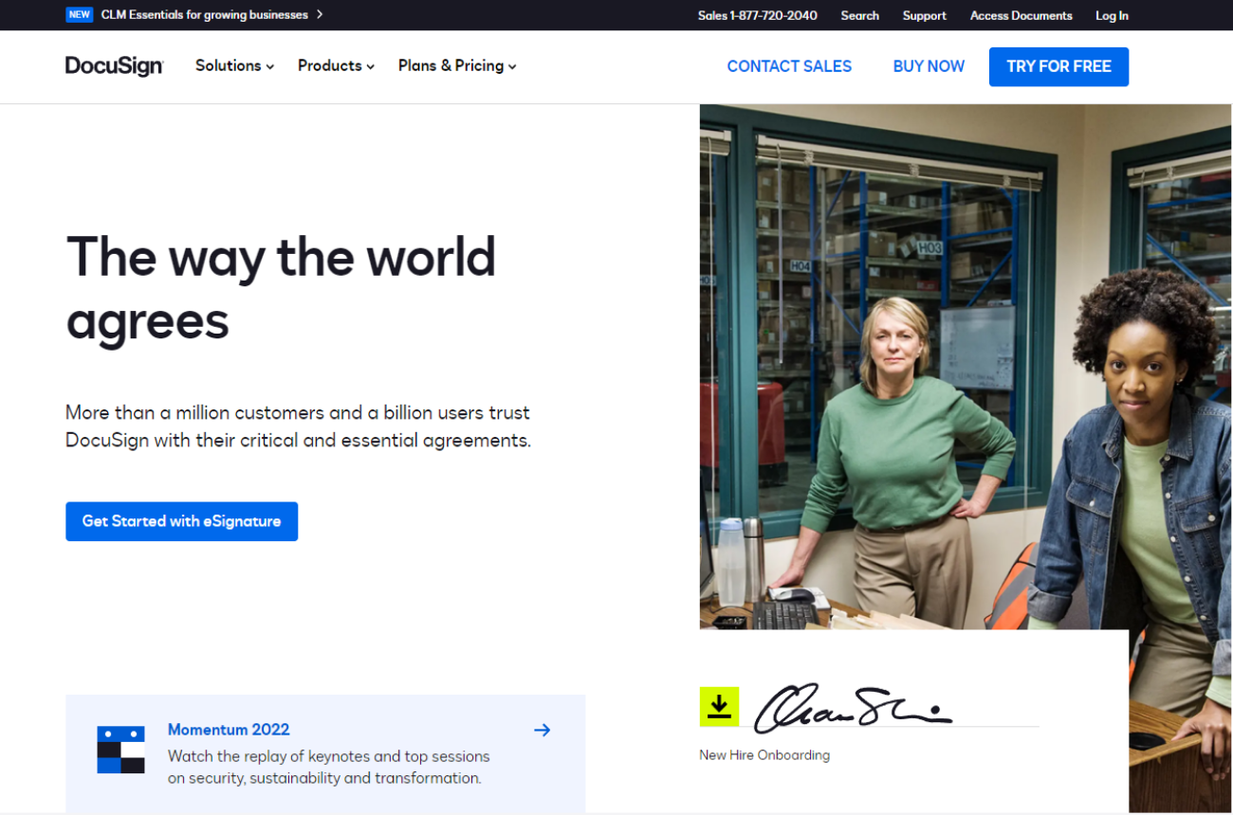The width and height of the screenshot is (1233, 815).
Task: Open Support in the top bar
Action: click(x=925, y=15)
